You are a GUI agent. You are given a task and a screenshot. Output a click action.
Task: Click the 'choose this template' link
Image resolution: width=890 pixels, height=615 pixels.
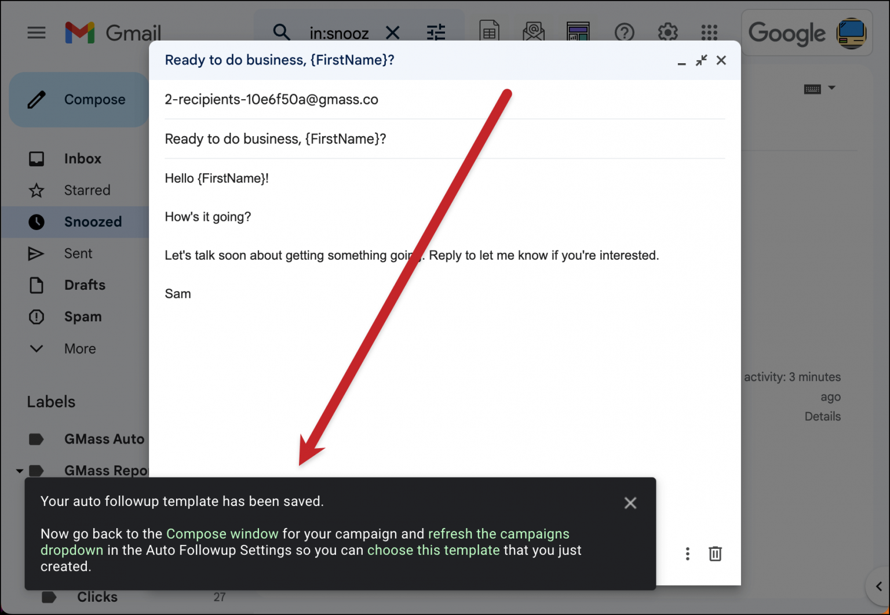coord(433,550)
